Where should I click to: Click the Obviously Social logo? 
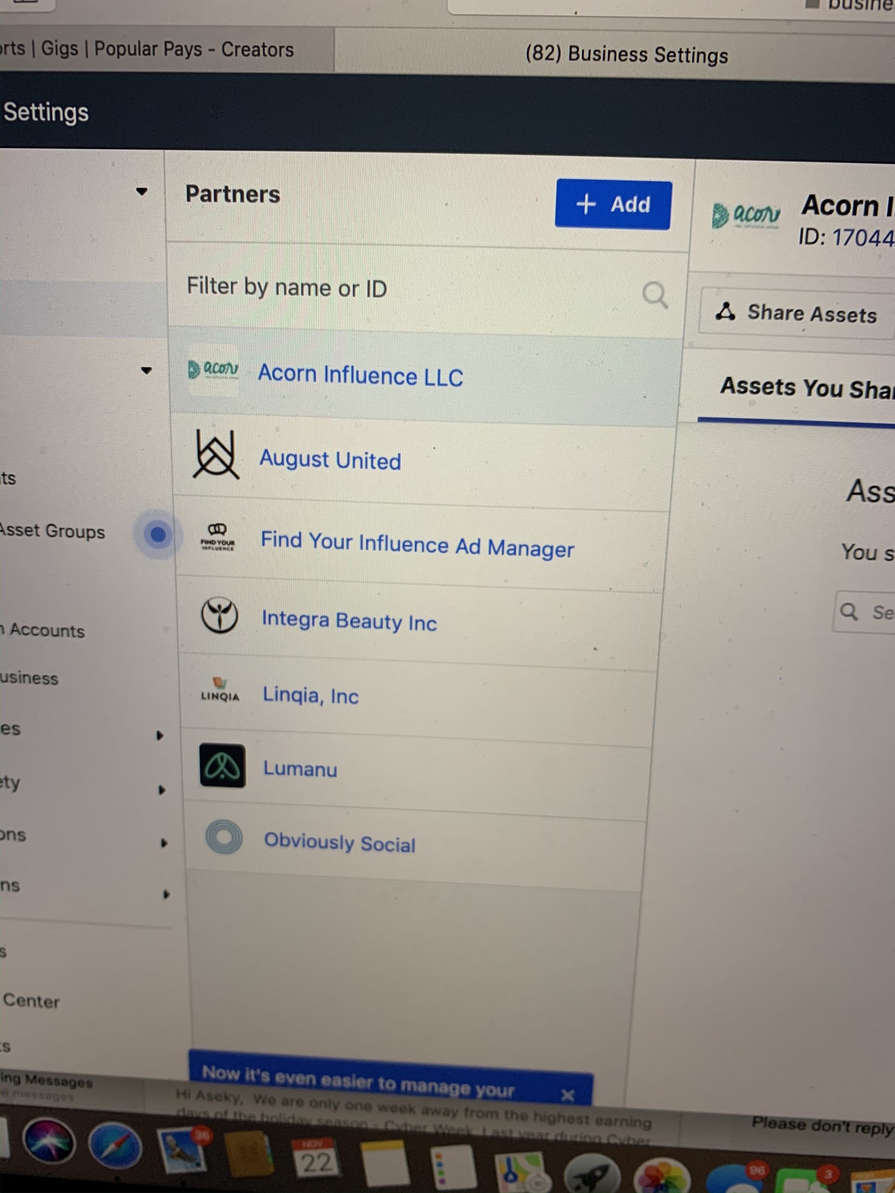click(224, 837)
